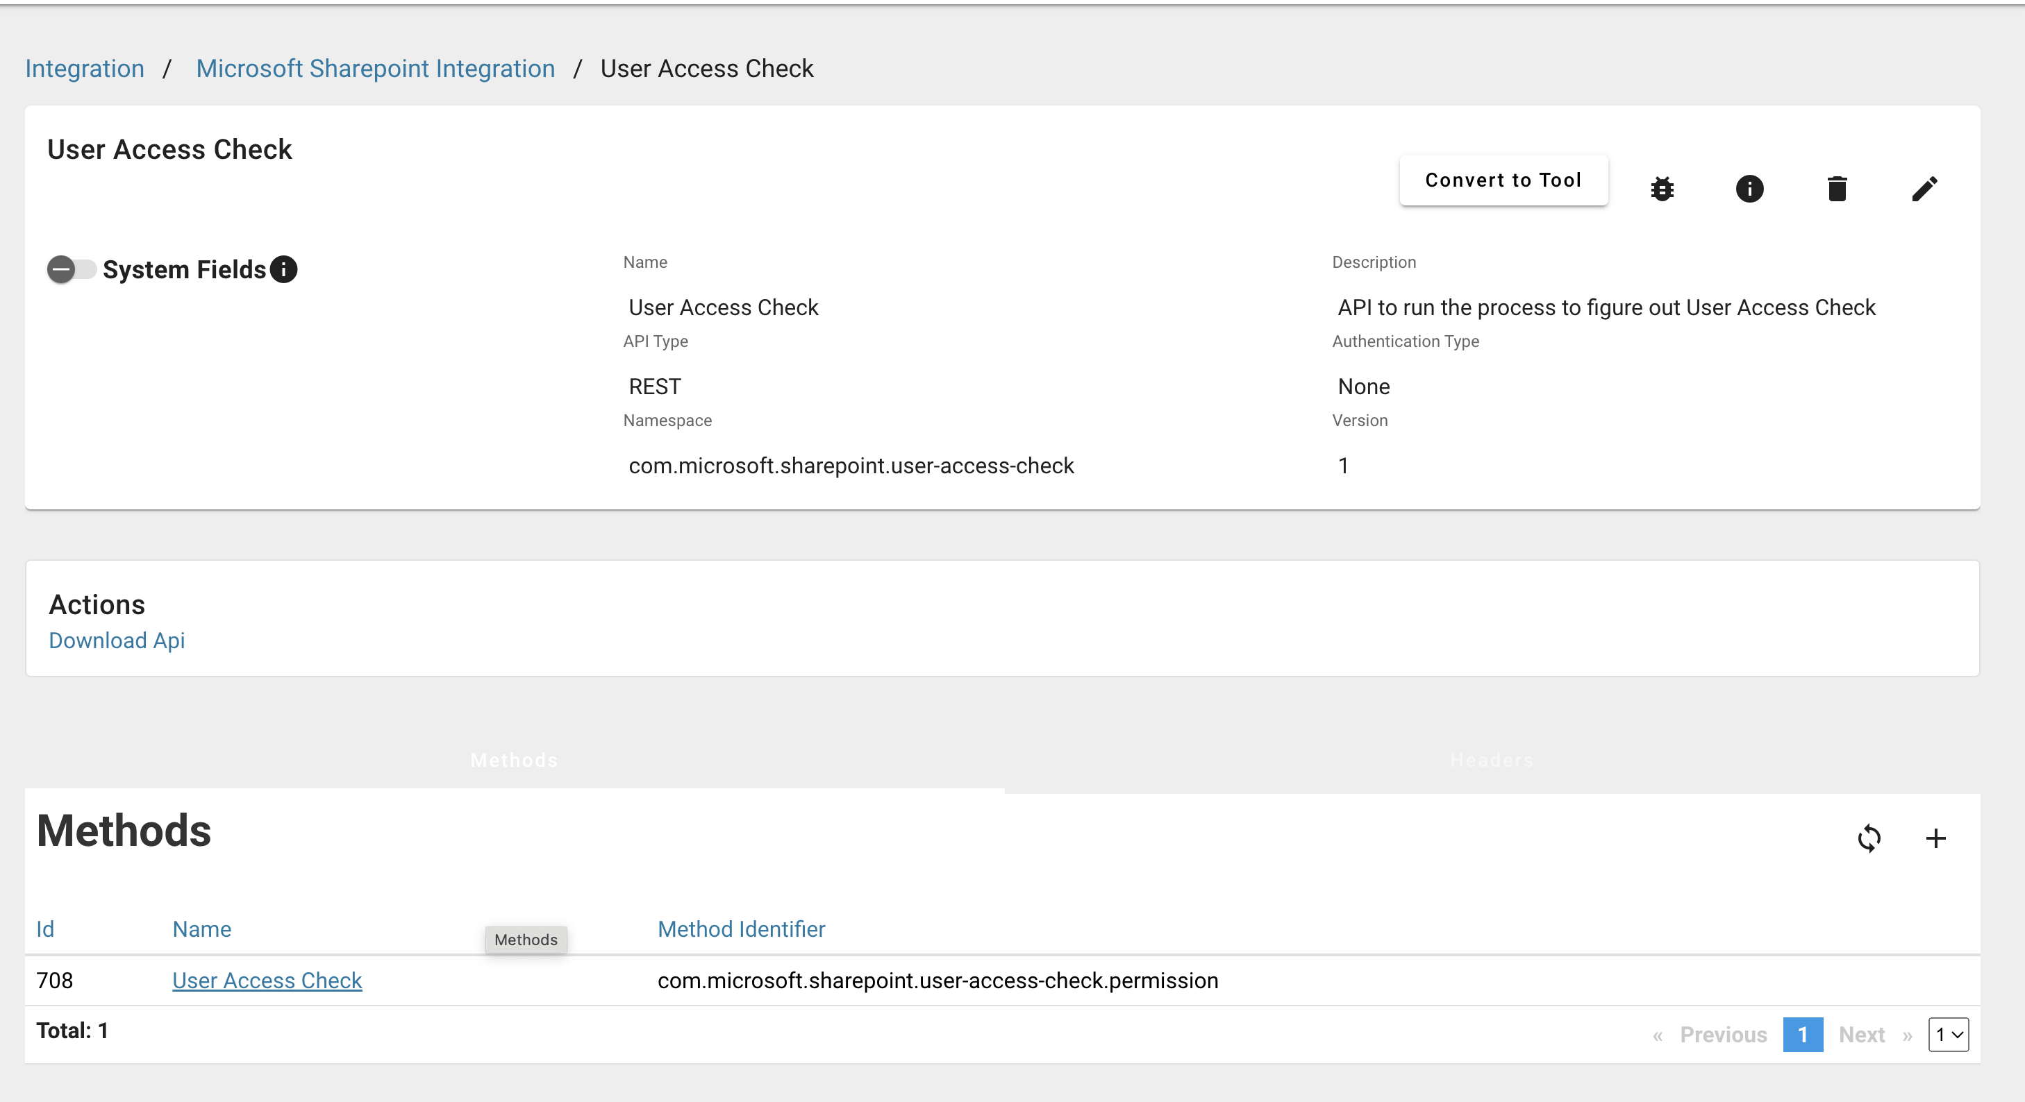Click the Previous page button
Viewport: 2025px width, 1102px height.
point(1723,1035)
